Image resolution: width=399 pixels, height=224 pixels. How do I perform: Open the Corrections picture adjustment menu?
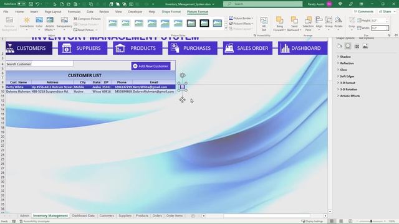pos(26,24)
